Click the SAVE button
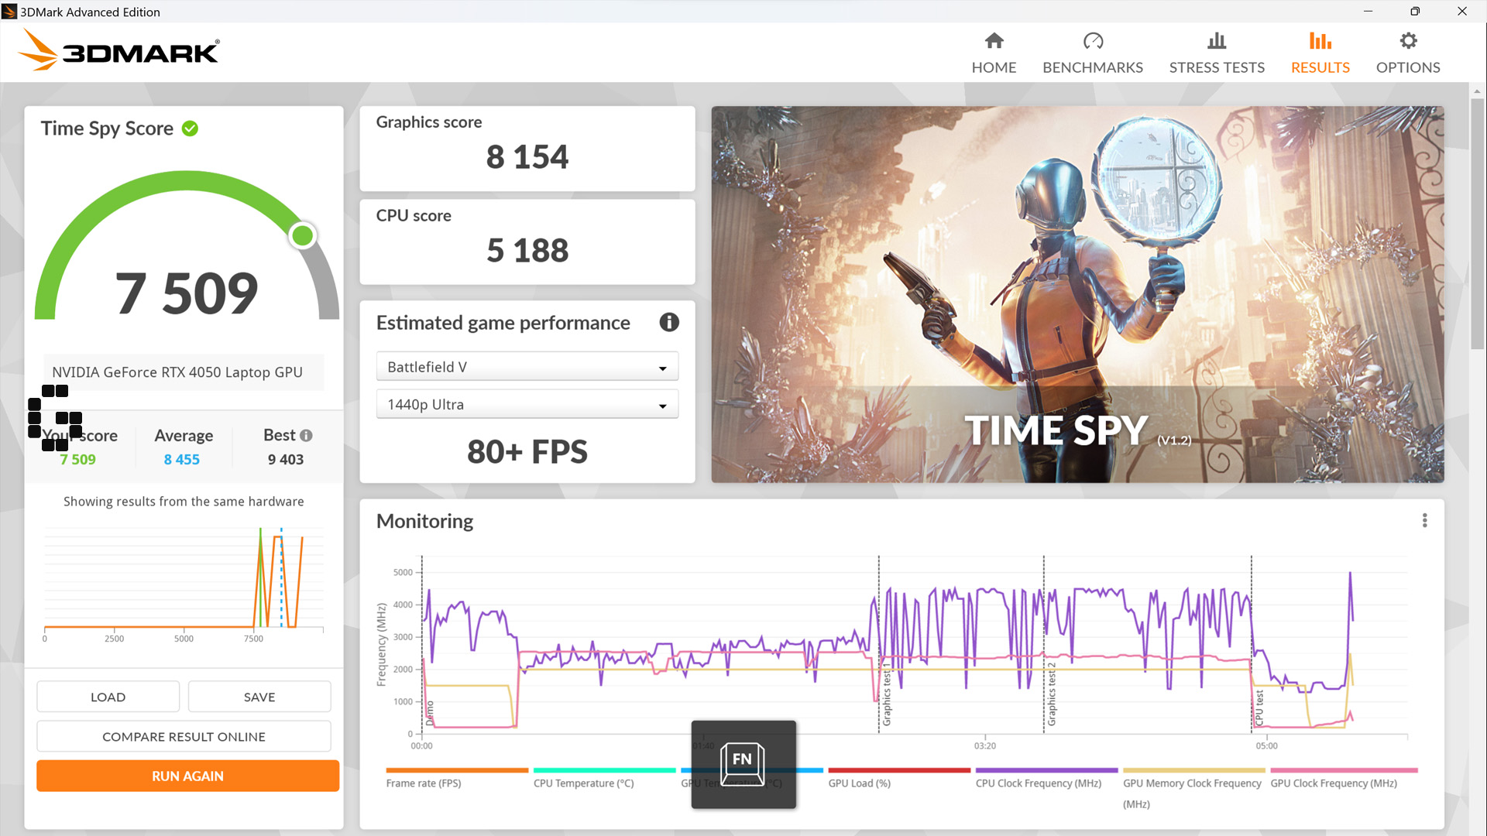Screen dimensions: 1487x836 click(259, 697)
